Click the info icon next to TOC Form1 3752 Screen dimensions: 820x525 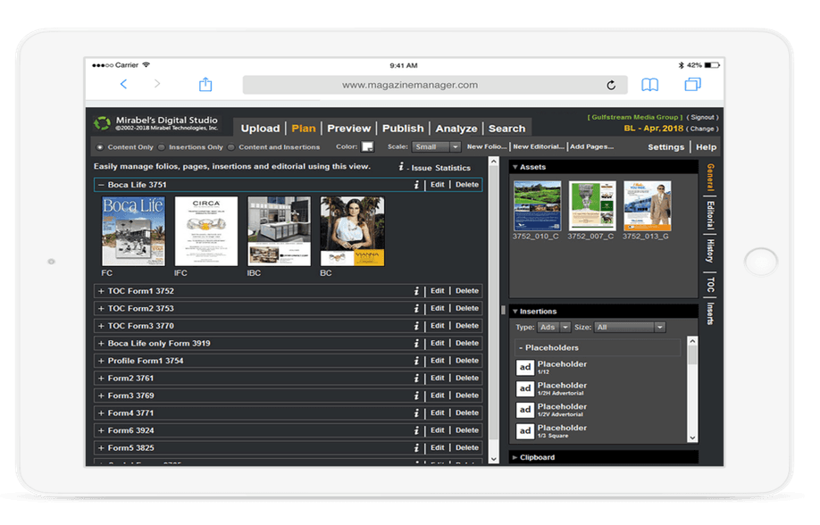coord(416,290)
